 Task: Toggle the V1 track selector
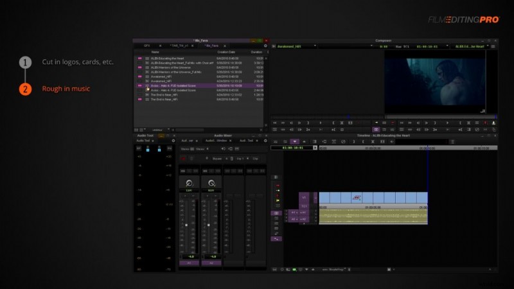pos(303,197)
